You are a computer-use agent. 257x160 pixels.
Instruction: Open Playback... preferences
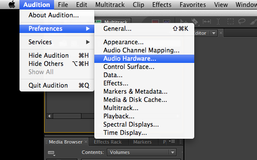pyautogui.click(x=144, y=116)
